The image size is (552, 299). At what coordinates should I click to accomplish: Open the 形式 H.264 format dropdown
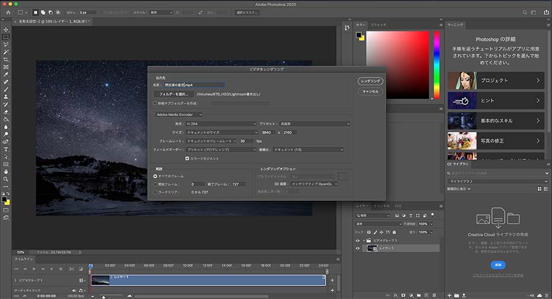coord(221,124)
